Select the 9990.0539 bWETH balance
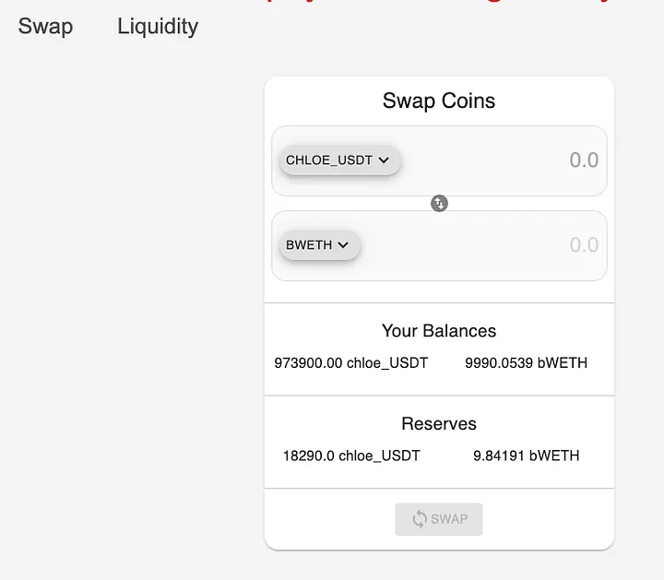 pos(526,363)
